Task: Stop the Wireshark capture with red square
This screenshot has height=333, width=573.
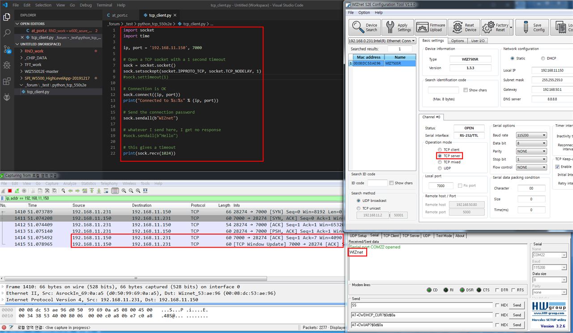Action: [x=10, y=190]
